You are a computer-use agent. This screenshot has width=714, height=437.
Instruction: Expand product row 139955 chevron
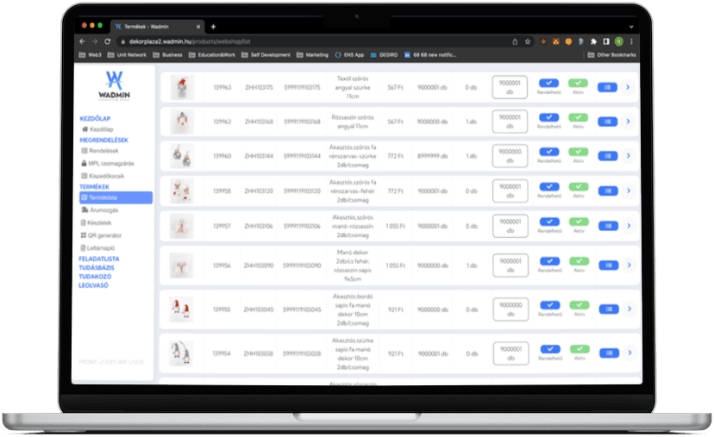pos(628,308)
